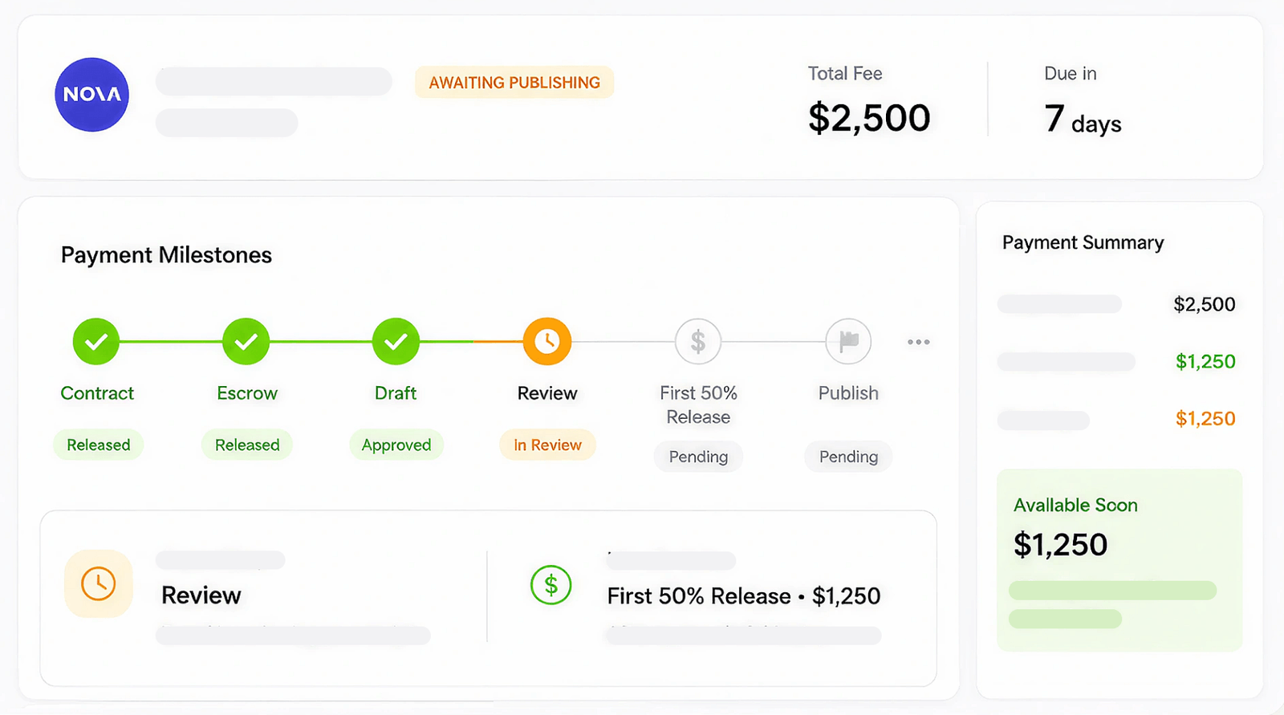Click the green $1,250 summary amount
The width and height of the screenshot is (1284, 715).
[x=1205, y=361]
